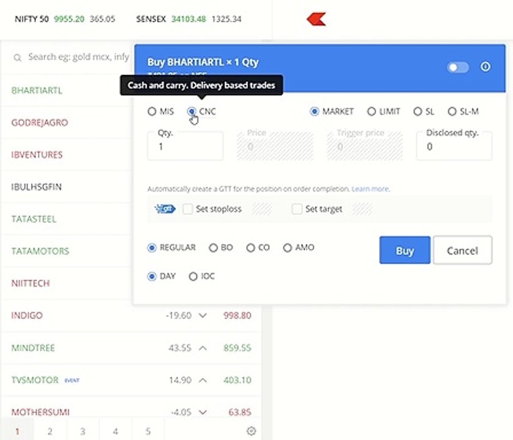Select IBULHSGFIN in the watchlist

36,187
